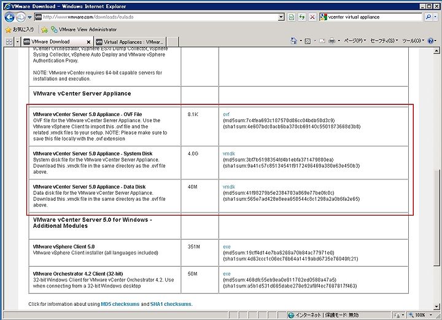Click the VMware site icon in address bar

(38, 17)
